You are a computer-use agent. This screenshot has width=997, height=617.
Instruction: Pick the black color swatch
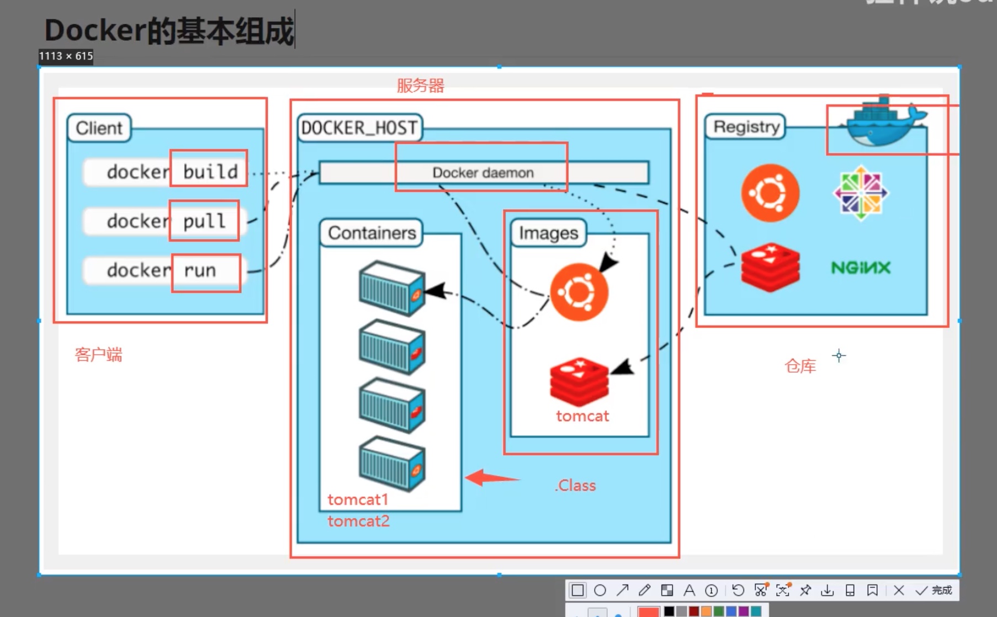pos(669,611)
